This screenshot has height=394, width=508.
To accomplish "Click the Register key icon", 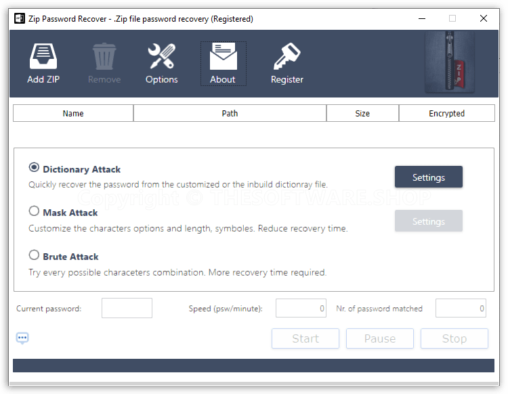I will (287, 58).
